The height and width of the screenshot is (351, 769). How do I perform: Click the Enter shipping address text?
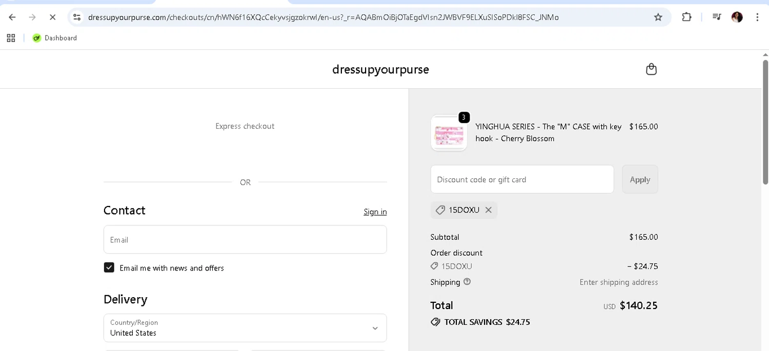619,282
